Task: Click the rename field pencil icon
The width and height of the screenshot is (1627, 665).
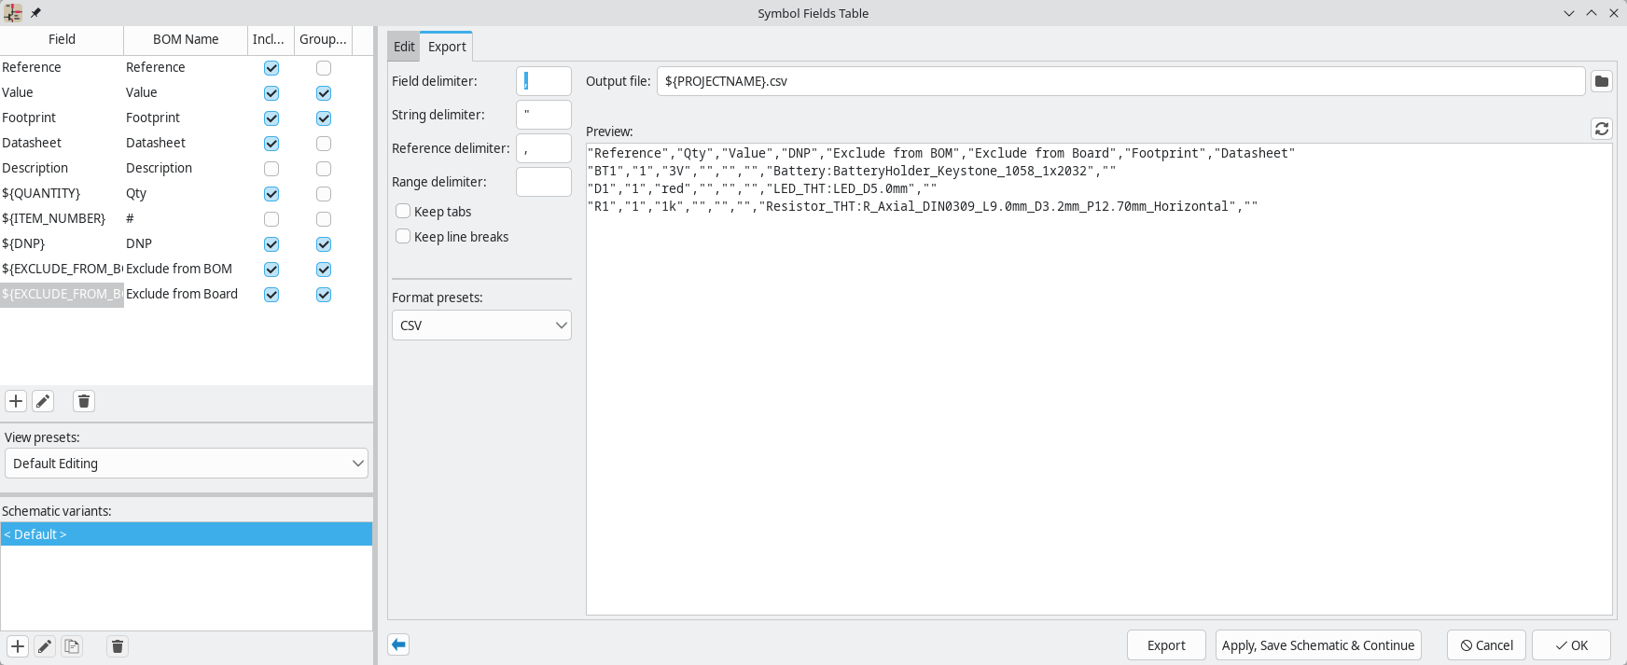Action: (43, 401)
